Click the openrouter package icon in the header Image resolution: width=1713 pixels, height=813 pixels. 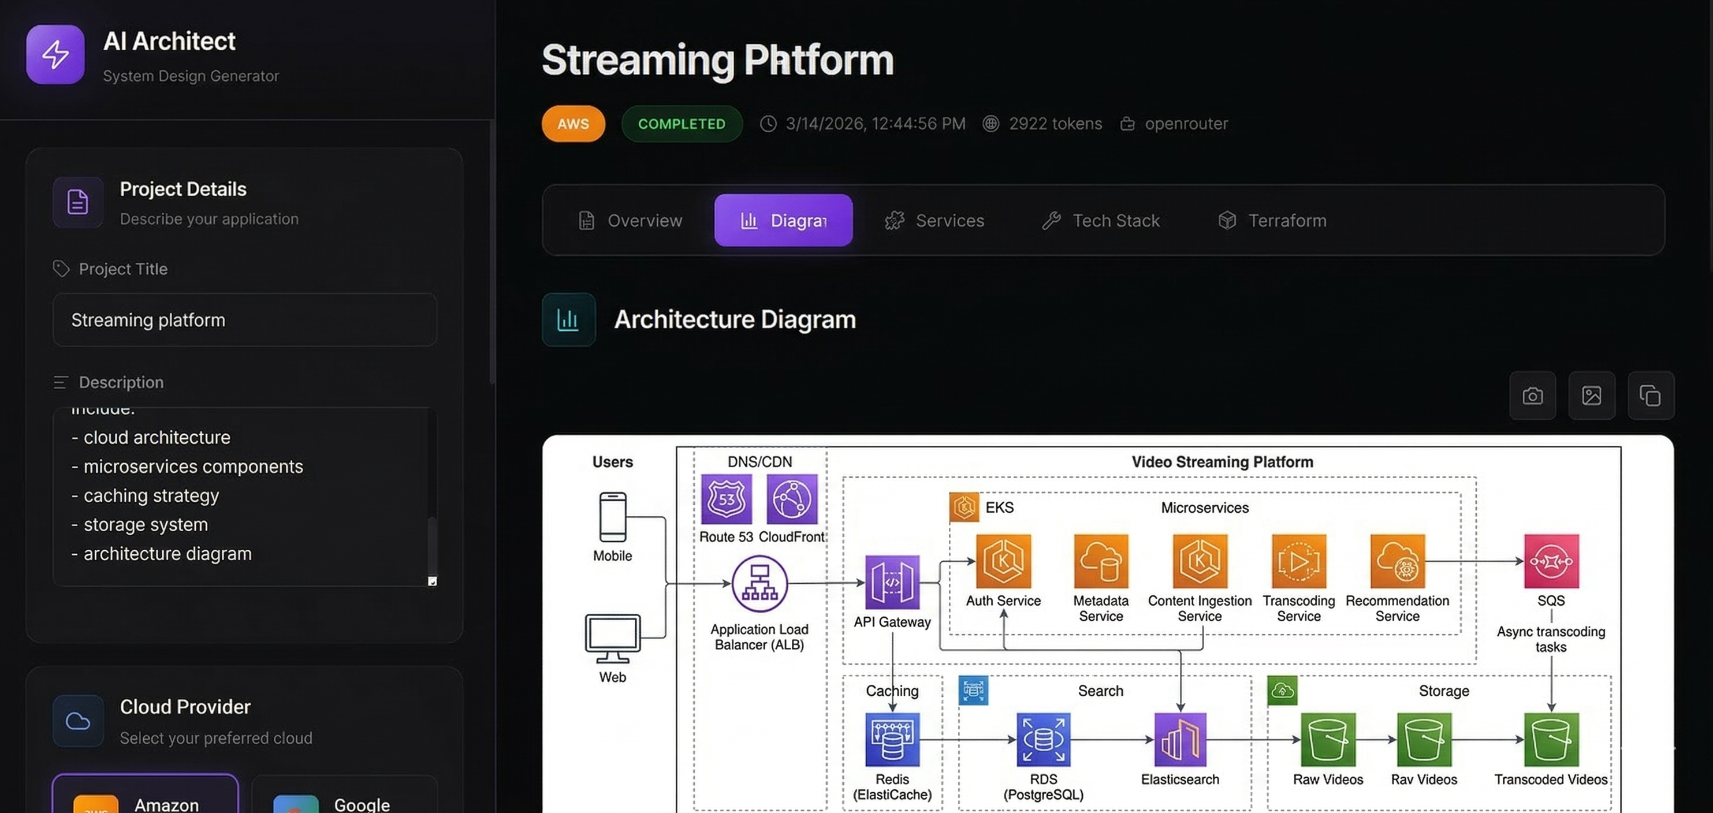tap(1127, 124)
